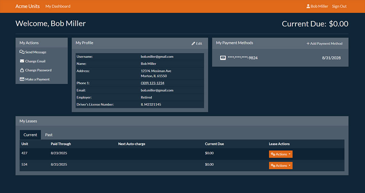Viewport: 365px width, 193px height.
Task: Click the Driver's License Number label
Action: pyautogui.click(x=95, y=104)
